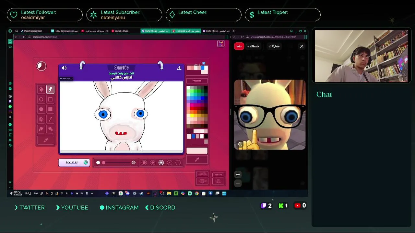The height and width of the screenshot is (233, 415).
Task: Open the browser sidebar home icon
Action: point(10,41)
